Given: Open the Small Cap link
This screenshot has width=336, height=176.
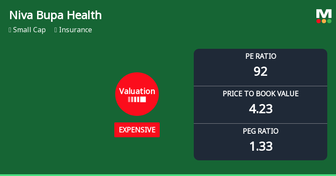Looking at the screenshot, I should [29, 30].
